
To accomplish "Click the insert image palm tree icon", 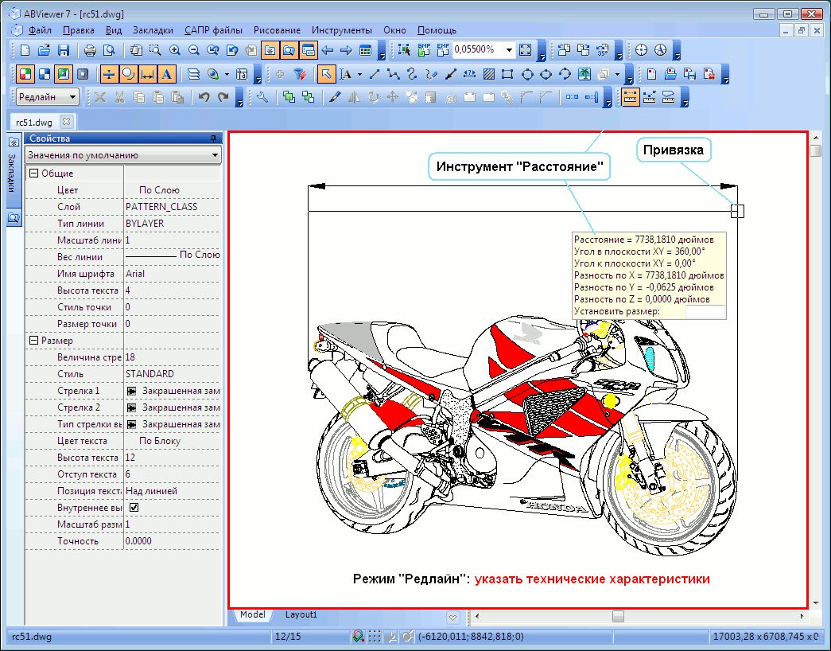I will coord(584,74).
